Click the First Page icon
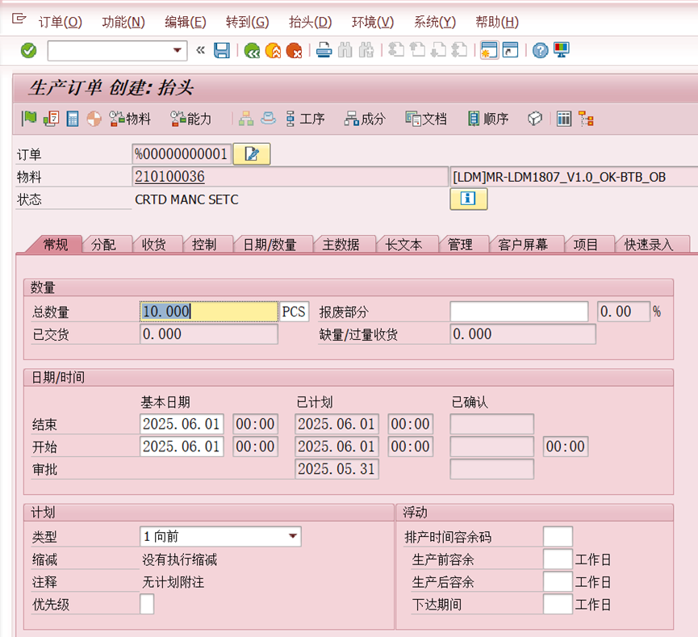Viewport: 698px width, 637px height. click(x=396, y=49)
